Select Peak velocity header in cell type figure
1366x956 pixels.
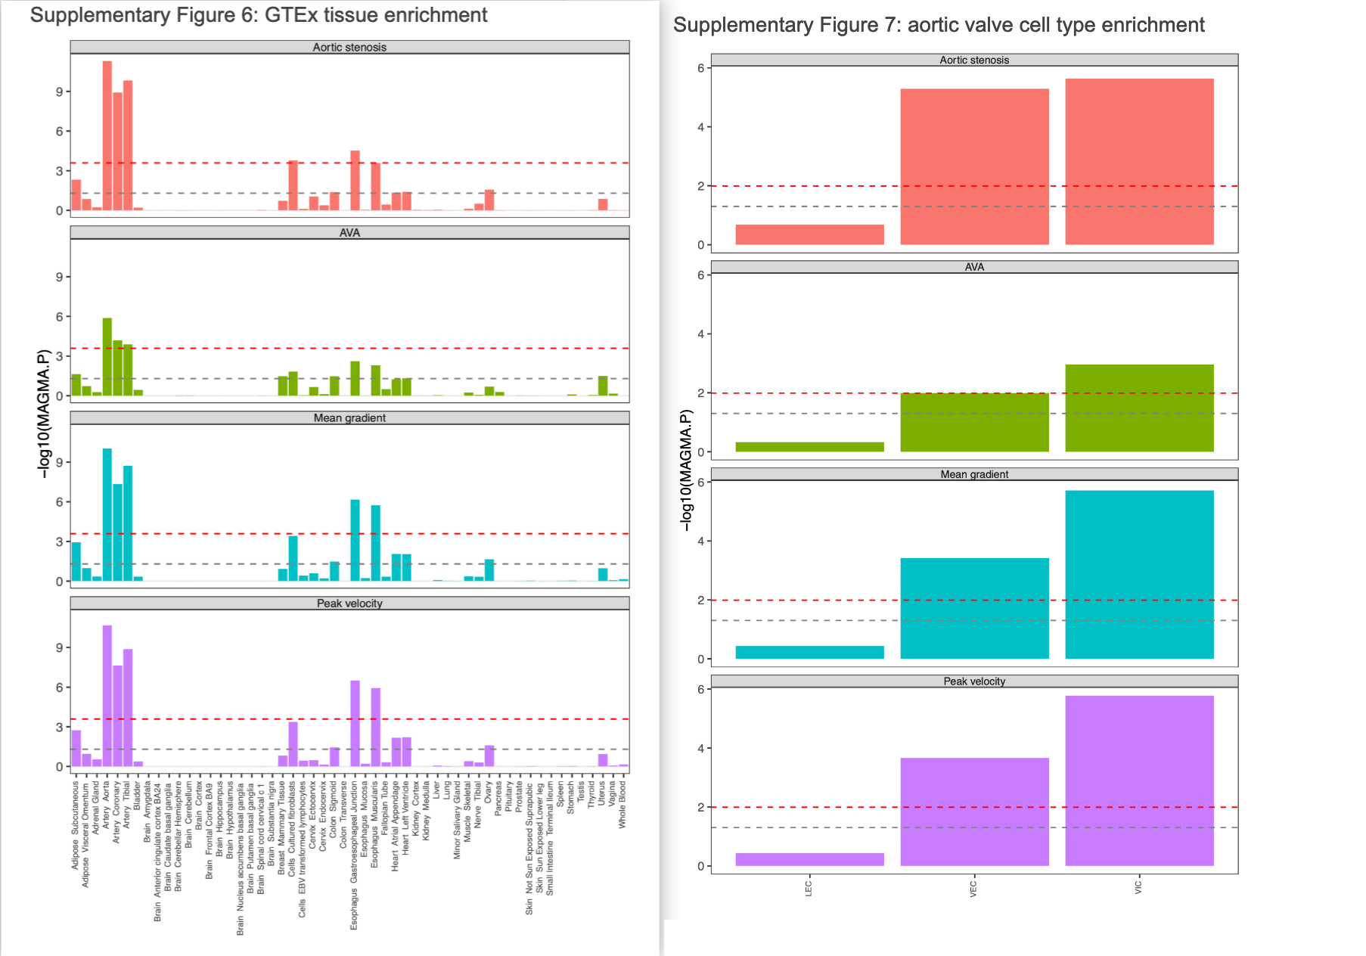[x=974, y=681]
